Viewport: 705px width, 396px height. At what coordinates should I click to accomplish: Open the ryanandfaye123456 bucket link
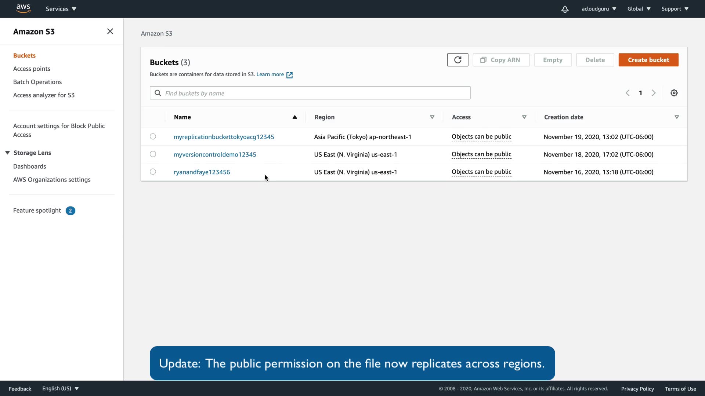click(202, 172)
